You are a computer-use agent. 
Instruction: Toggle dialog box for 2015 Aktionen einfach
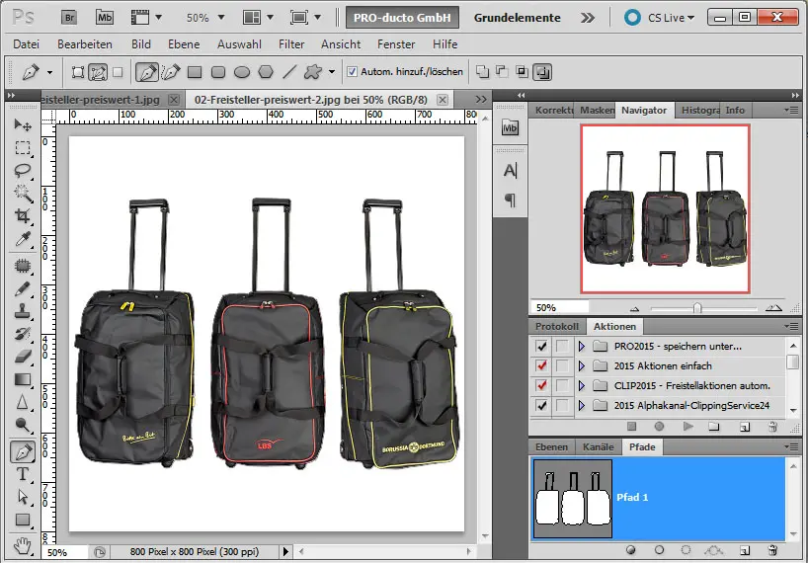tap(562, 365)
